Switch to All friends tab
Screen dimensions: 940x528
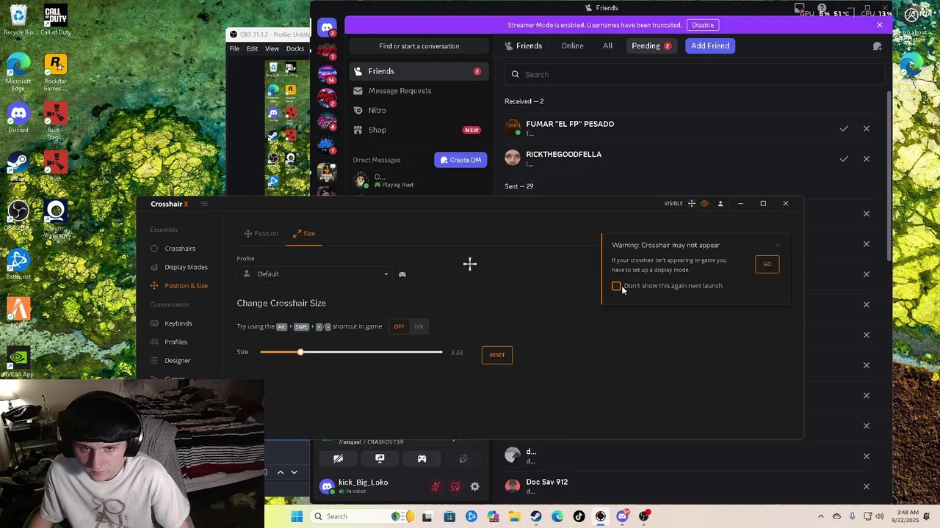point(607,46)
